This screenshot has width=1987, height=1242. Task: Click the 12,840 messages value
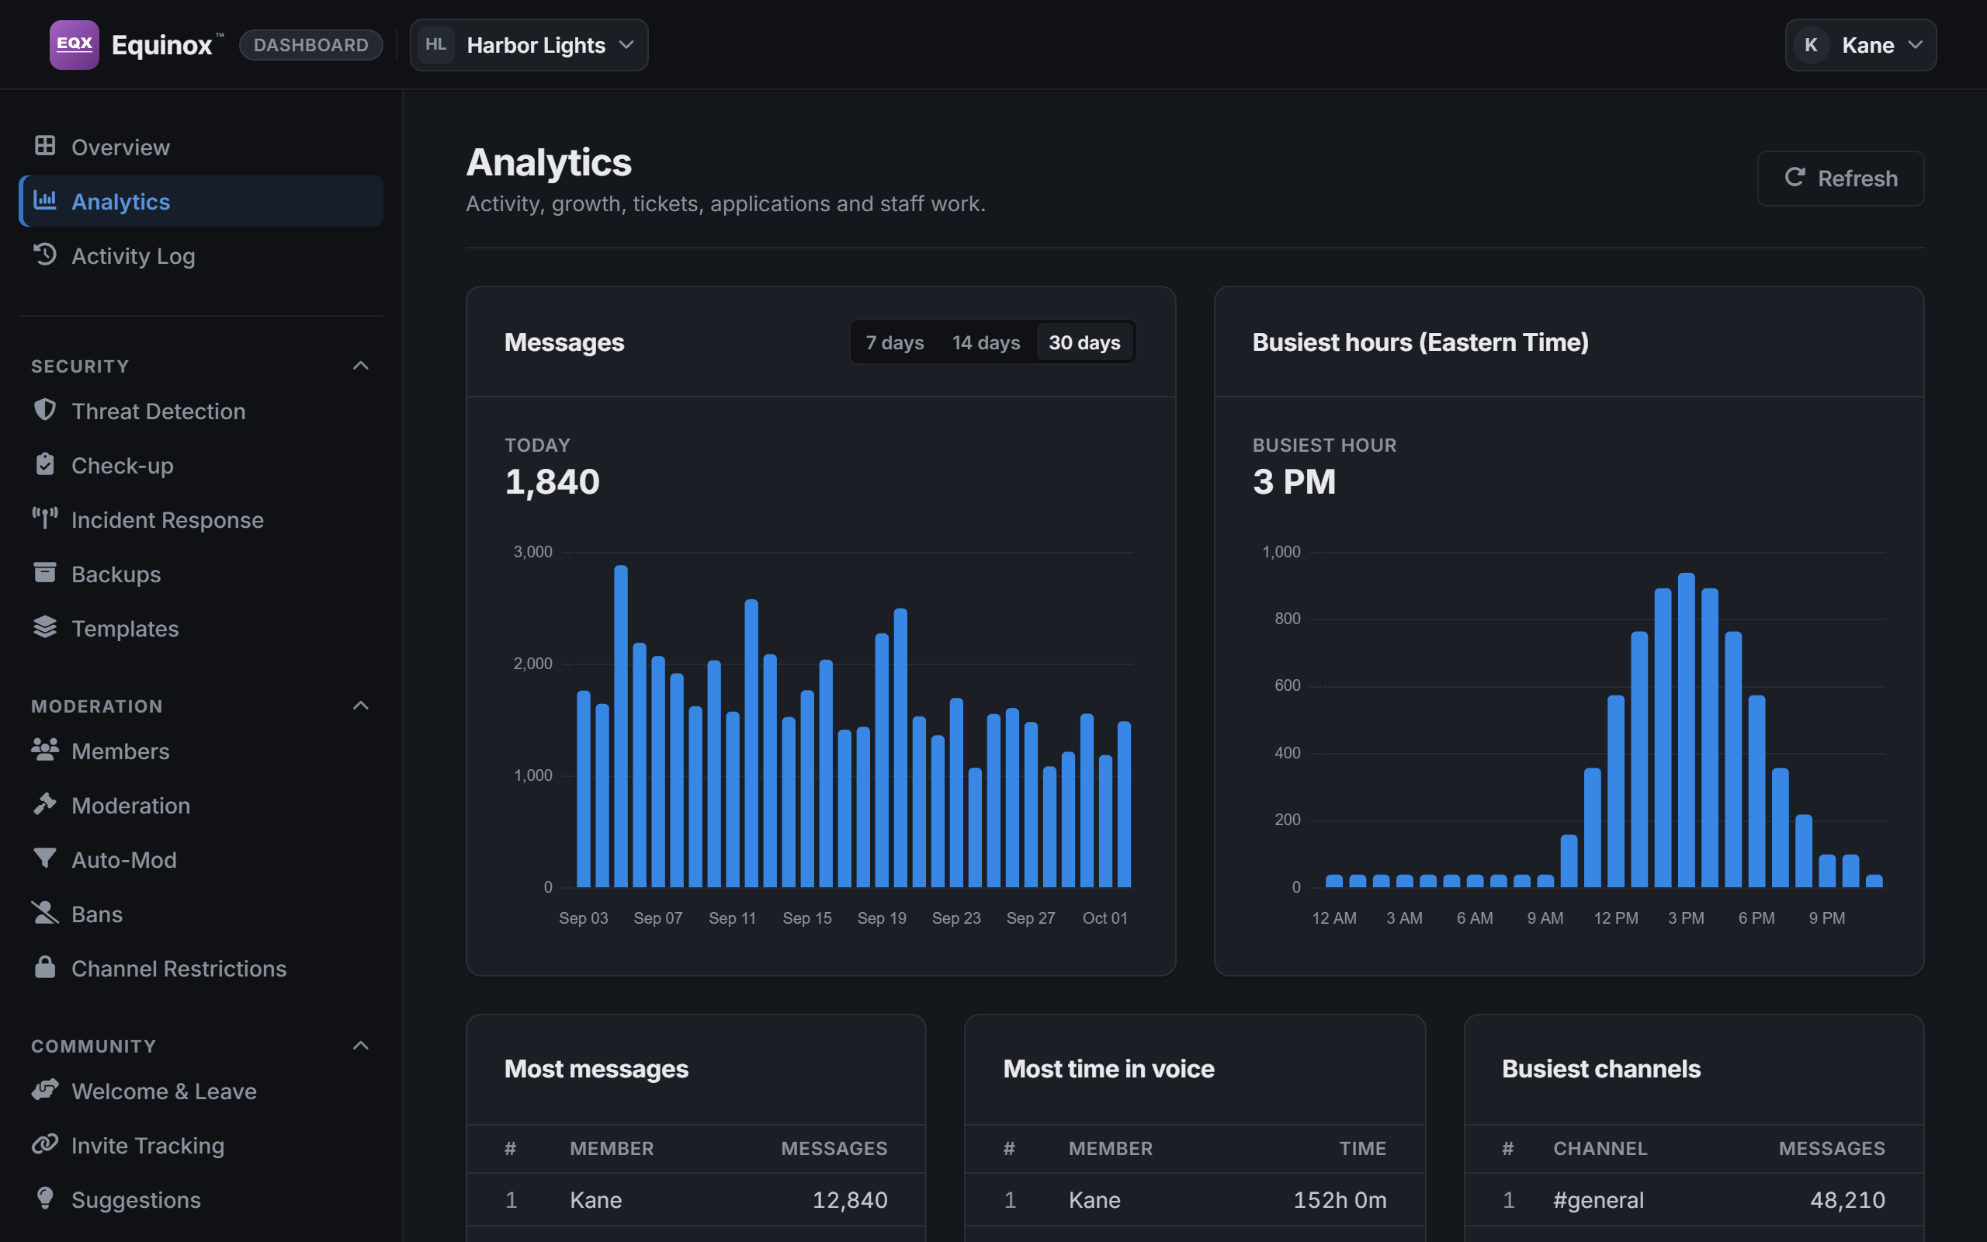coord(850,1199)
